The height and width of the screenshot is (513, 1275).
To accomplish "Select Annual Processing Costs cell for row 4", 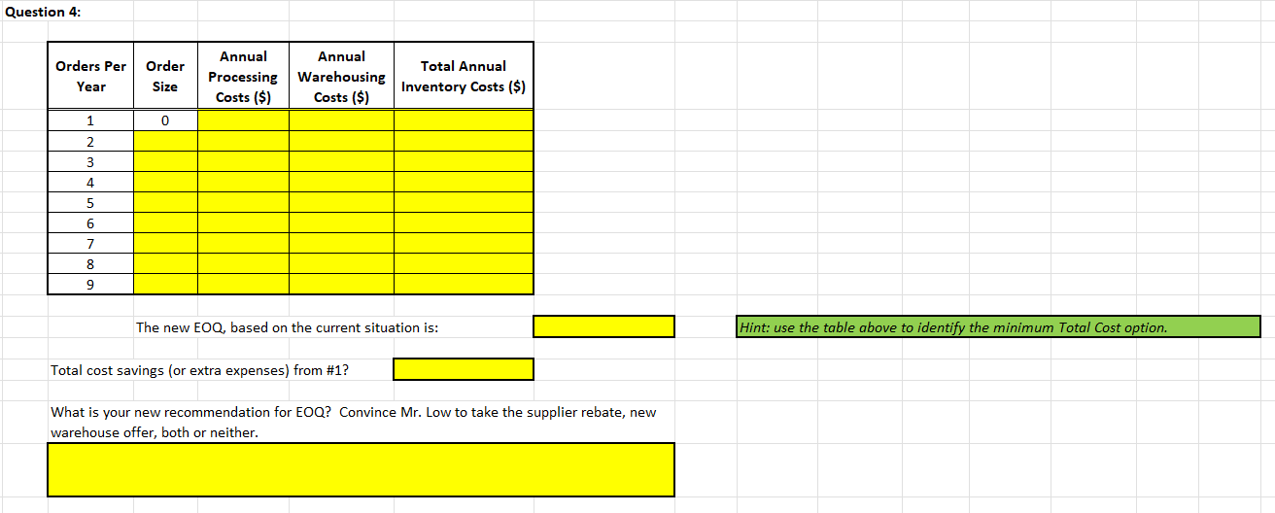I will pyautogui.click(x=243, y=182).
